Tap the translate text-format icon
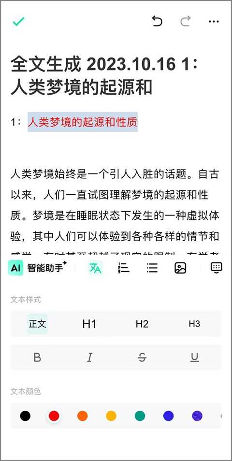232x461 pixels. pos(95,268)
